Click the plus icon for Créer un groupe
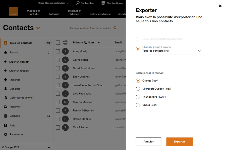 pos(5,71)
